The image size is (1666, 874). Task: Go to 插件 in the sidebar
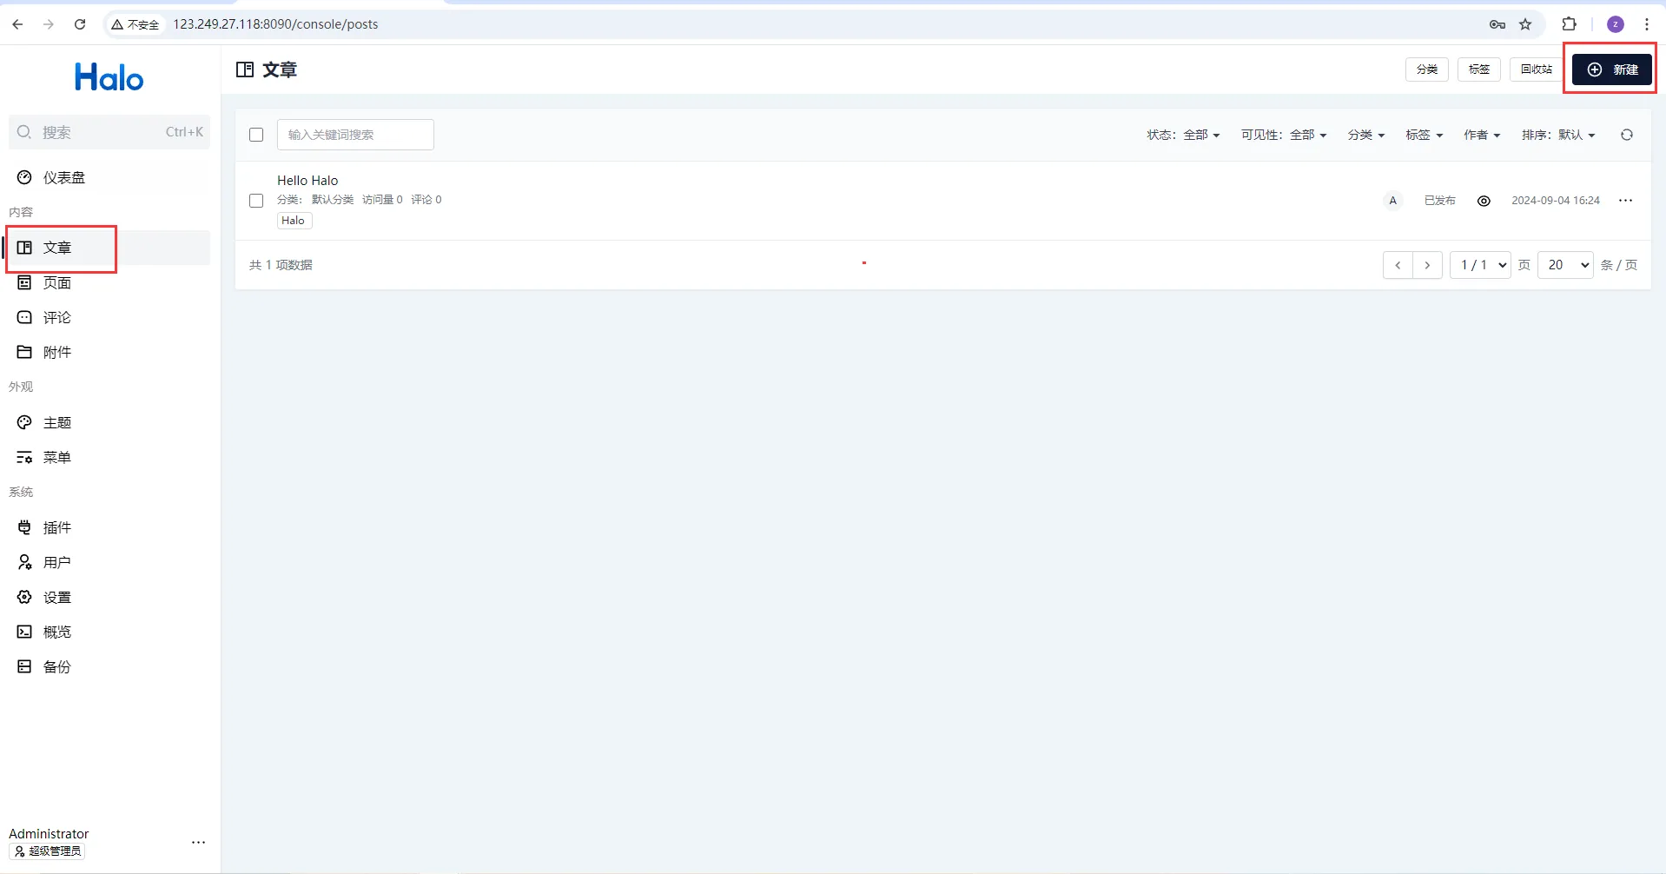pyautogui.click(x=109, y=527)
